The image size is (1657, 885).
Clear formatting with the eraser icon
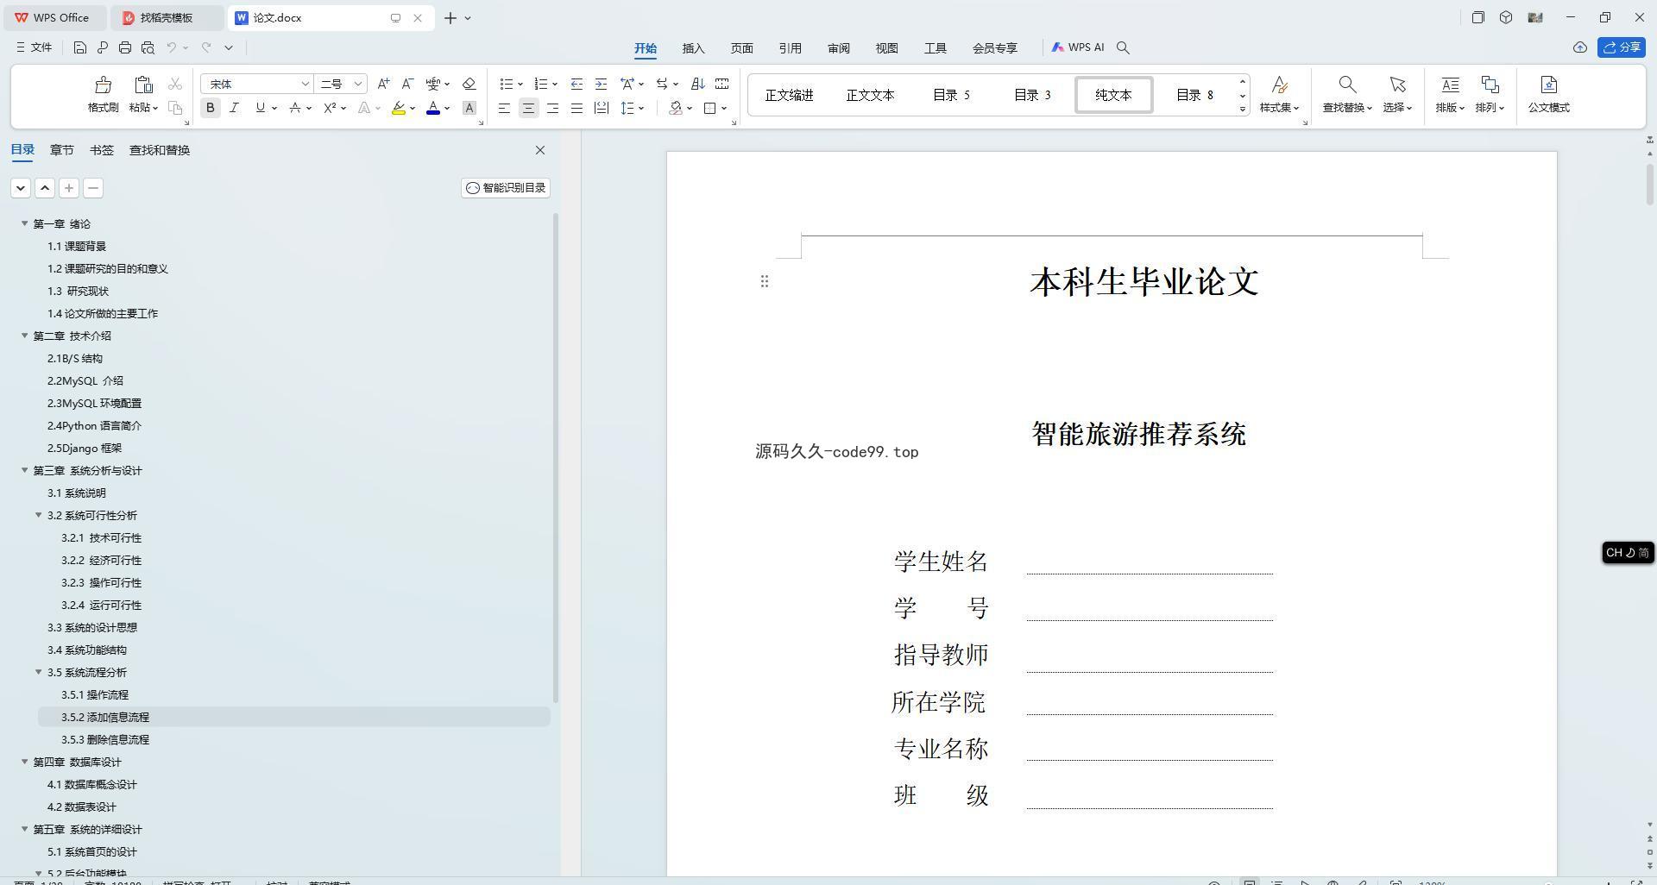pyautogui.click(x=469, y=84)
